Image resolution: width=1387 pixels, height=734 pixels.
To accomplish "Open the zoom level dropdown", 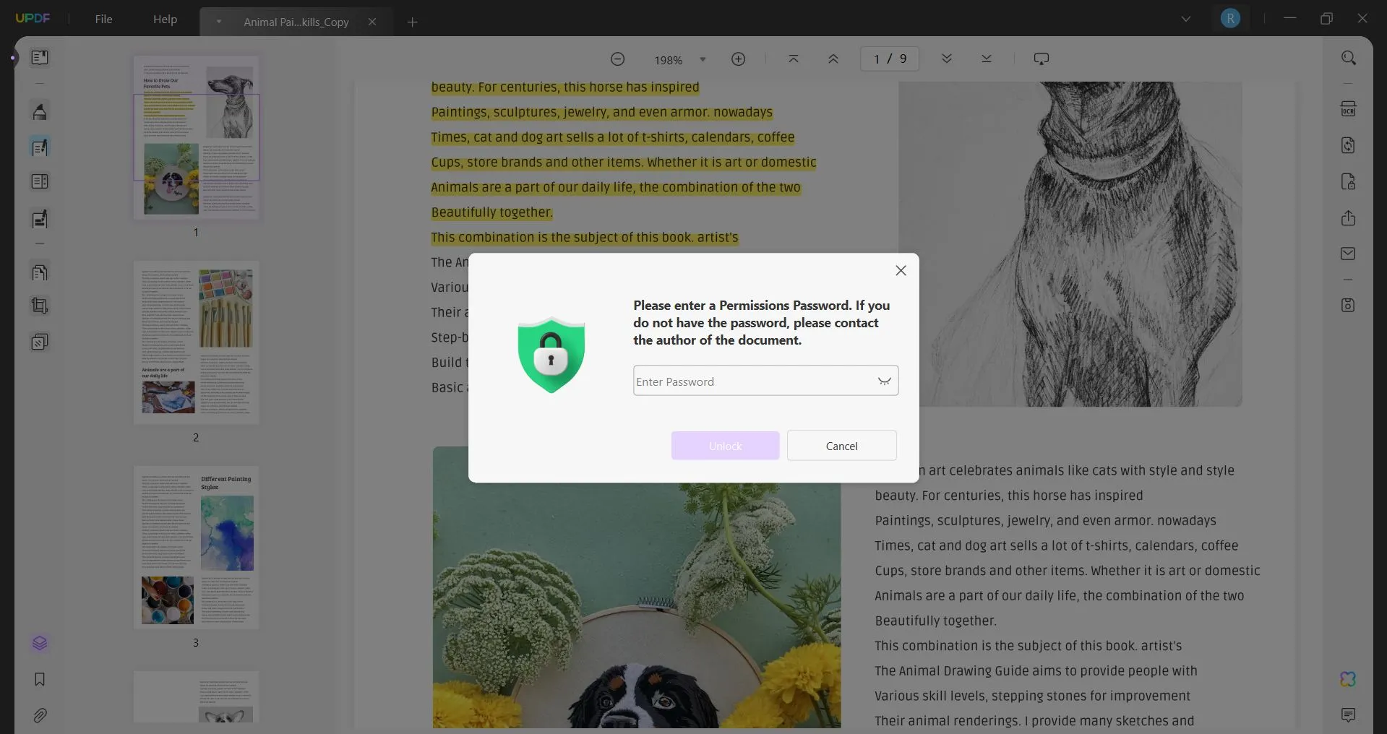I will click(x=703, y=60).
